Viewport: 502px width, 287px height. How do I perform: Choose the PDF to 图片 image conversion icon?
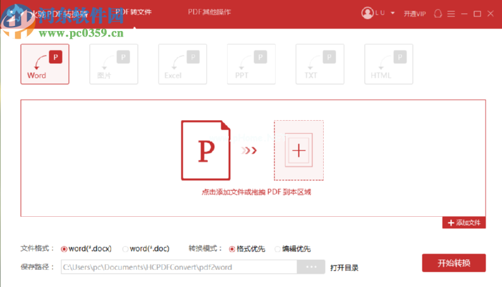[114, 64]
